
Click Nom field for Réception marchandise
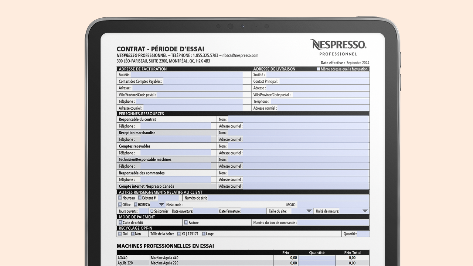(x=299, y=133)
